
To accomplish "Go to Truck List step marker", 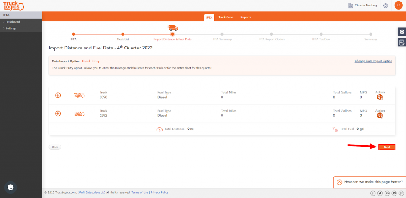I will point(123,34).
